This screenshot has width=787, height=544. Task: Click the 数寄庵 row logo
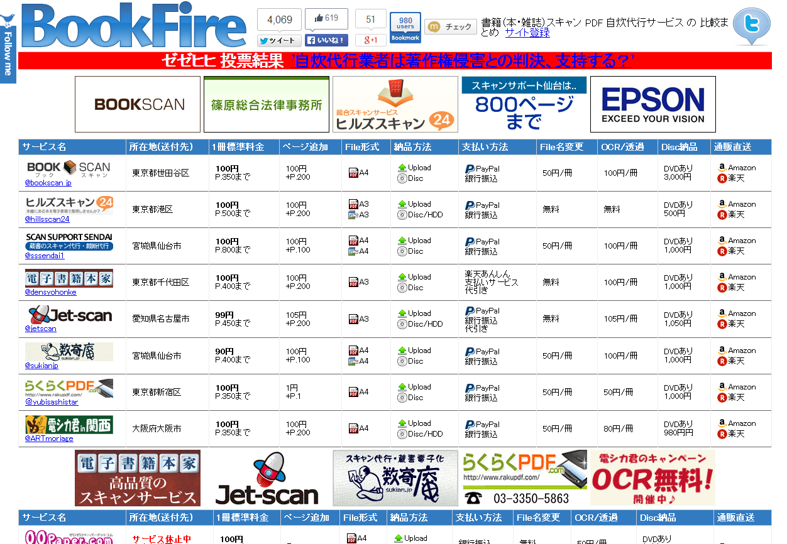69,351
